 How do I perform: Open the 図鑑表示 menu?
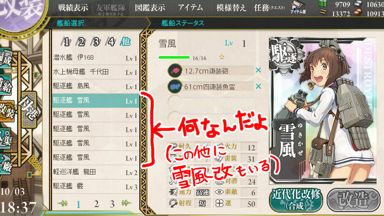(x=150, y=8)
